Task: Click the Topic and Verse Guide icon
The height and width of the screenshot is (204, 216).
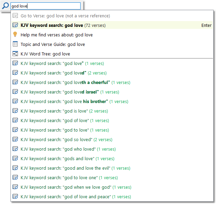Action: (15, 44)
